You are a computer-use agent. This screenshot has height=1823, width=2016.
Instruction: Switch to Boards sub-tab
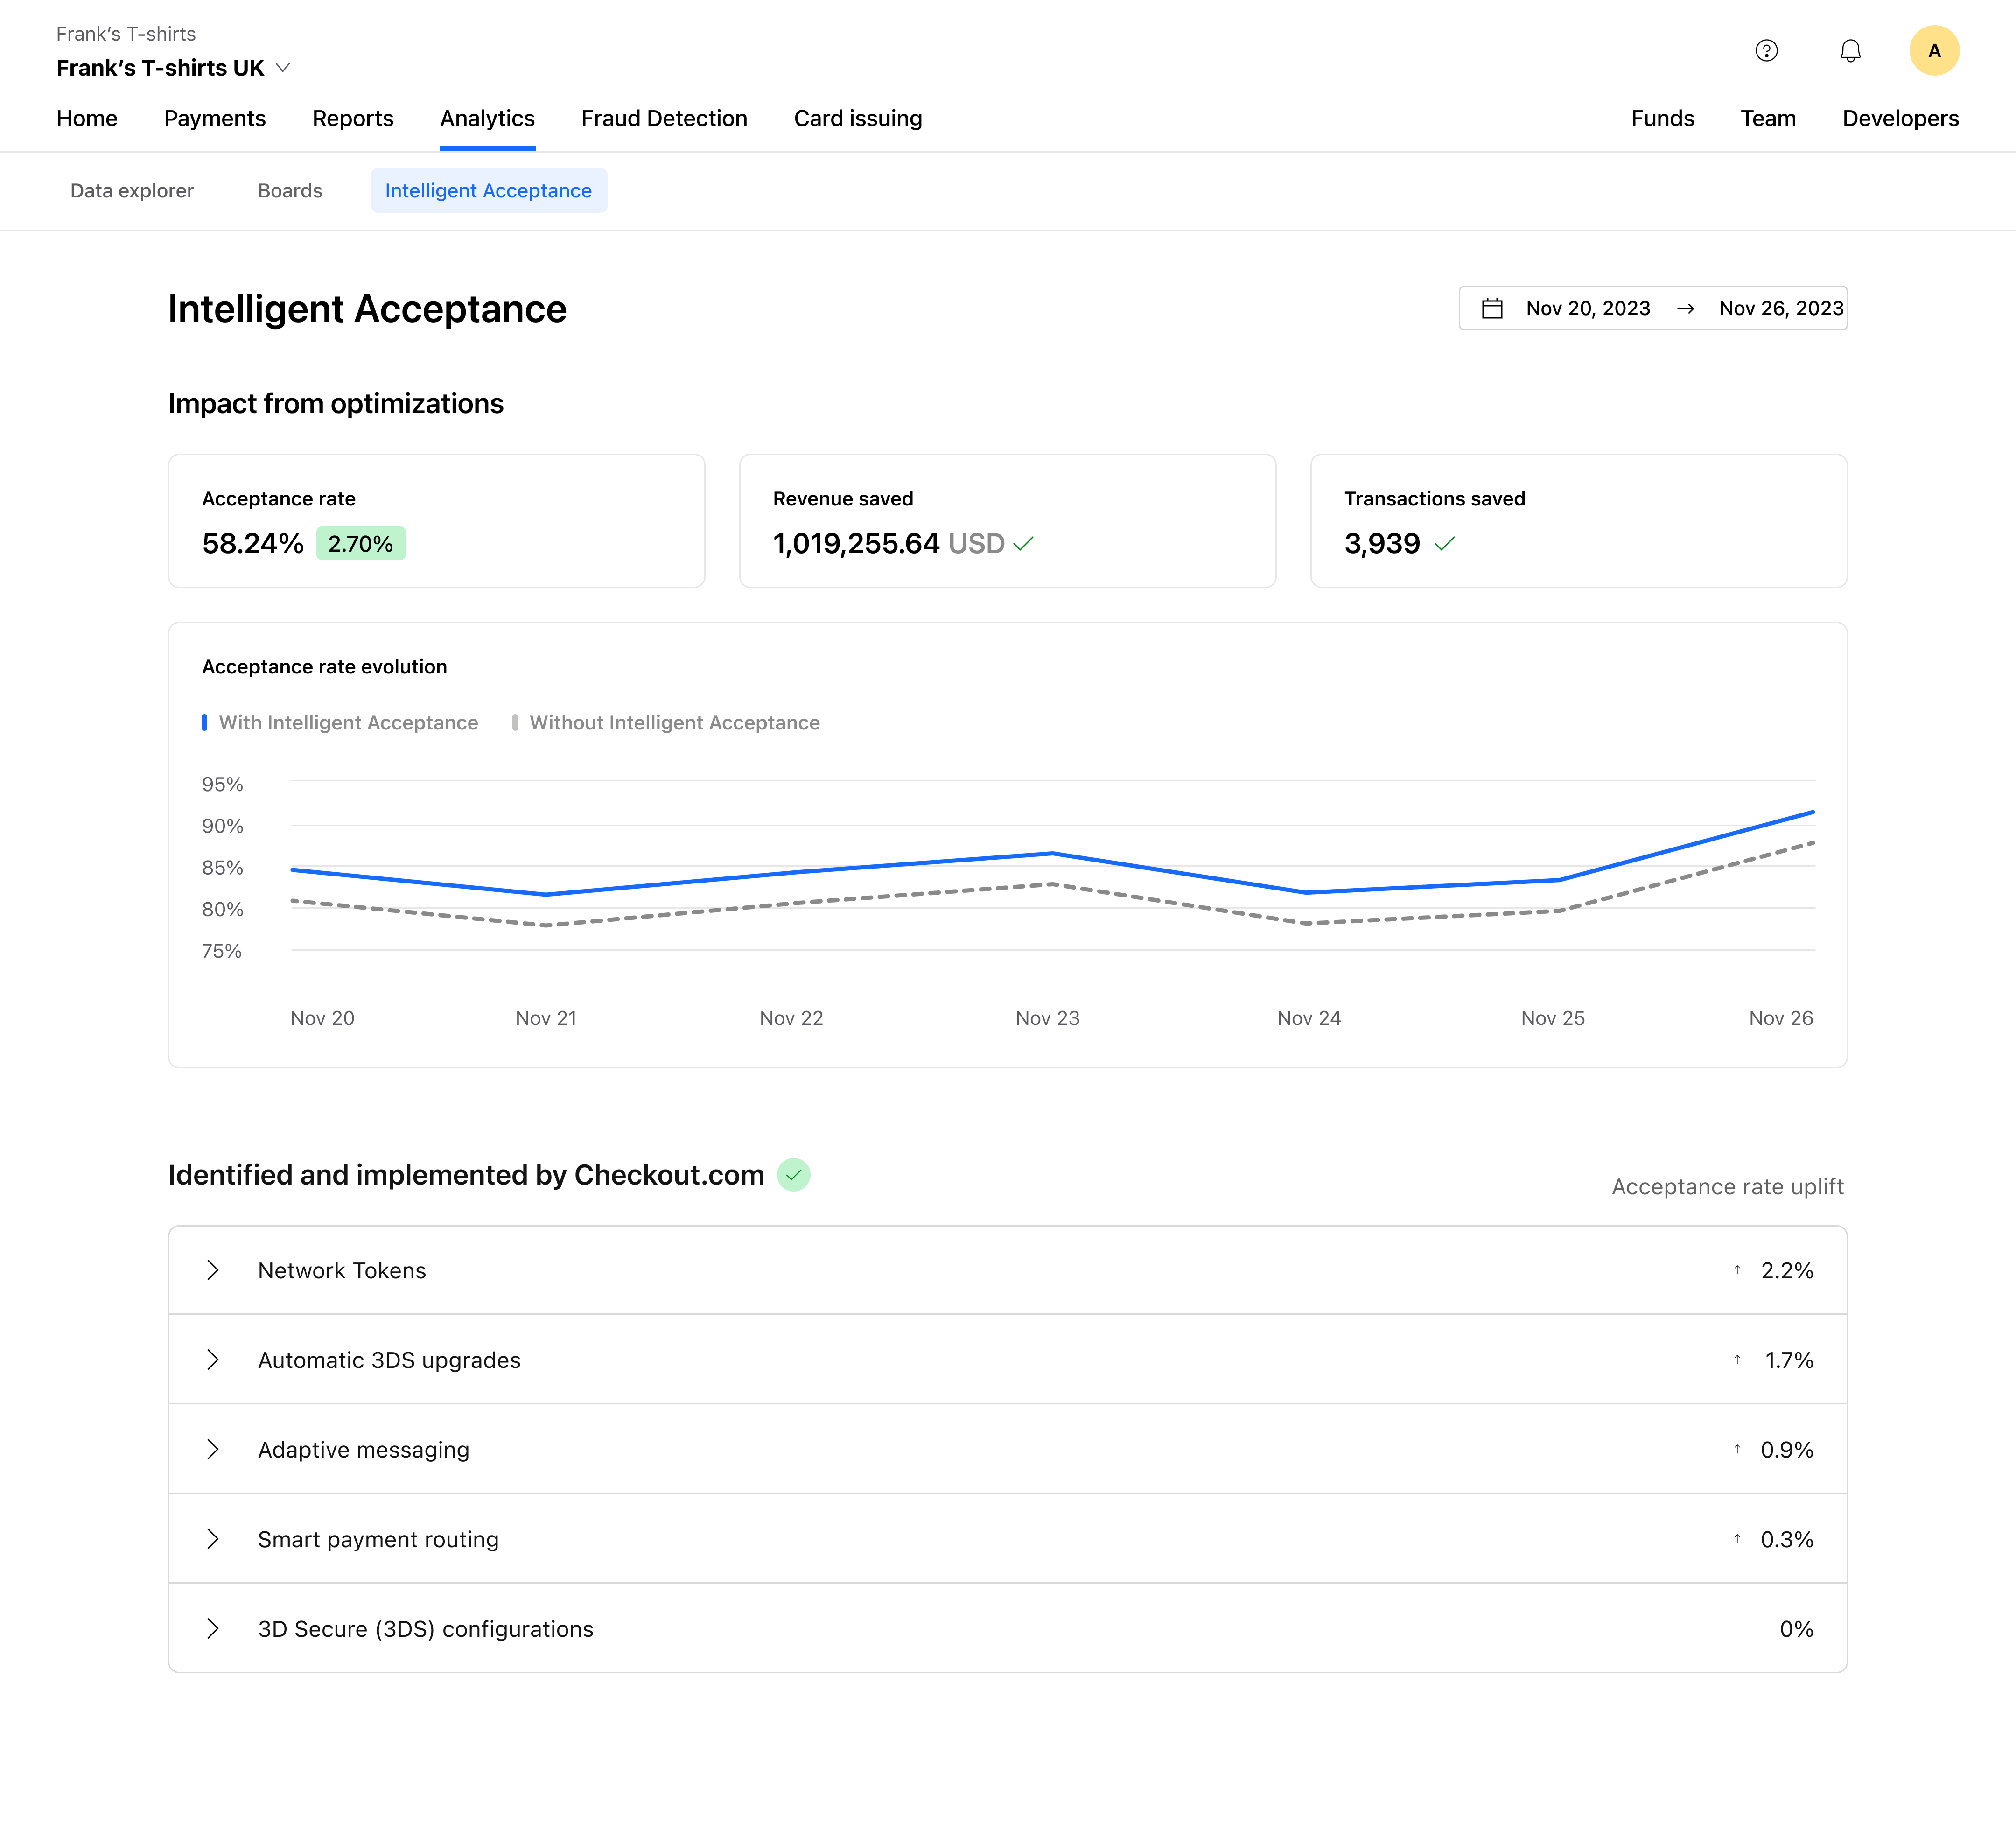[290, 190]
